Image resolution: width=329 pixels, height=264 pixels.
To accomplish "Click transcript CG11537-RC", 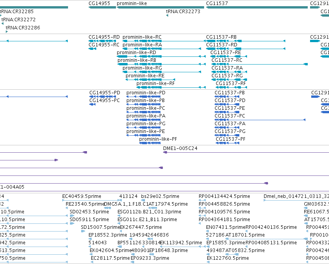I will point(227,60).
